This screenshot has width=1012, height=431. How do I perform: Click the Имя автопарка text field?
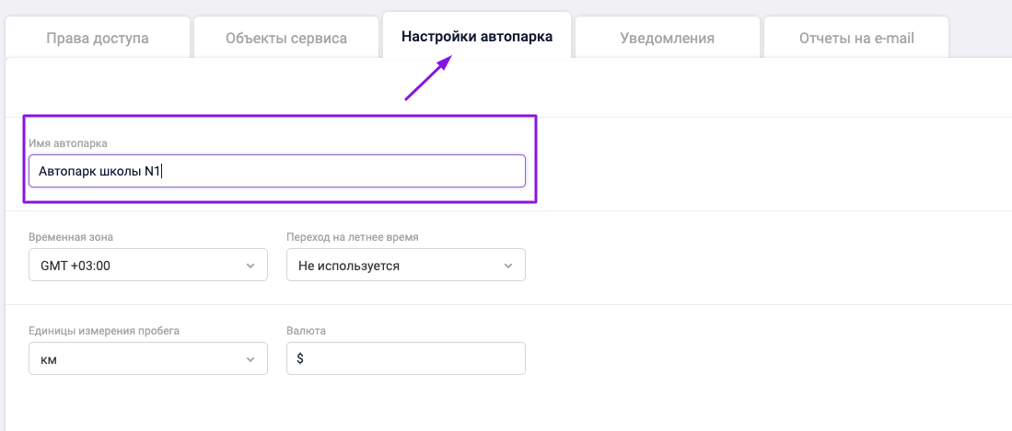point(276,171)
